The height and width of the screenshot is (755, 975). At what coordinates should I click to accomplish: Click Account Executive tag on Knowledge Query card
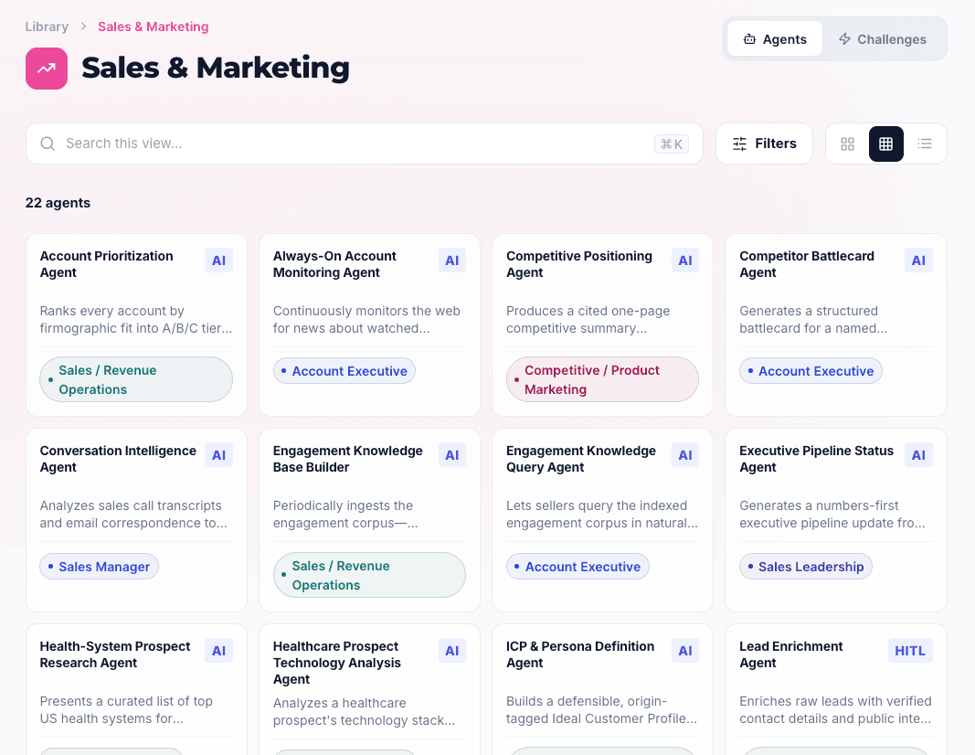click(578, 567)
